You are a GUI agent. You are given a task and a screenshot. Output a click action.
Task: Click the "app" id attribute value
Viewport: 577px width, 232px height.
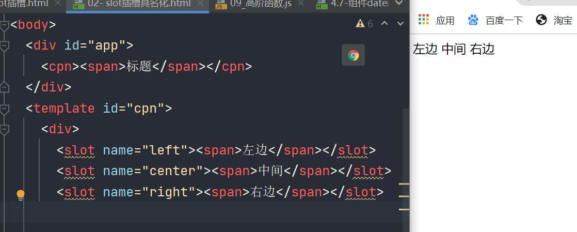(x=107, y=45)
